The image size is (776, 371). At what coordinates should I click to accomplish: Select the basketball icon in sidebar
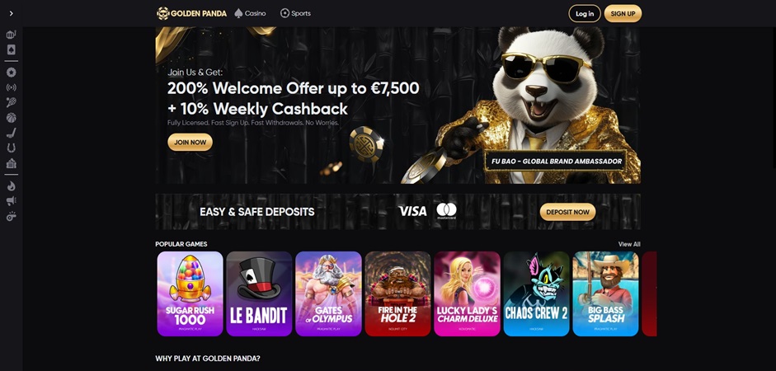11,118
